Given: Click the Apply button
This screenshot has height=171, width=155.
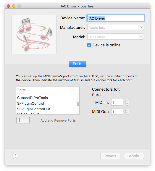Looking at the screenshot, I should point(134,156).
